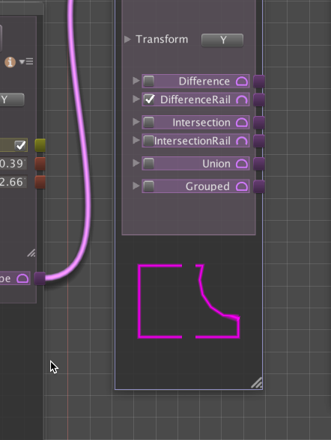Open the left node's options menu icon
331x440 pixels.
point(26,61)
